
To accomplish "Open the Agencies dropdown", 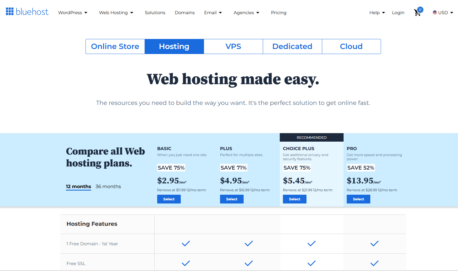I will [x=246, y=13].
